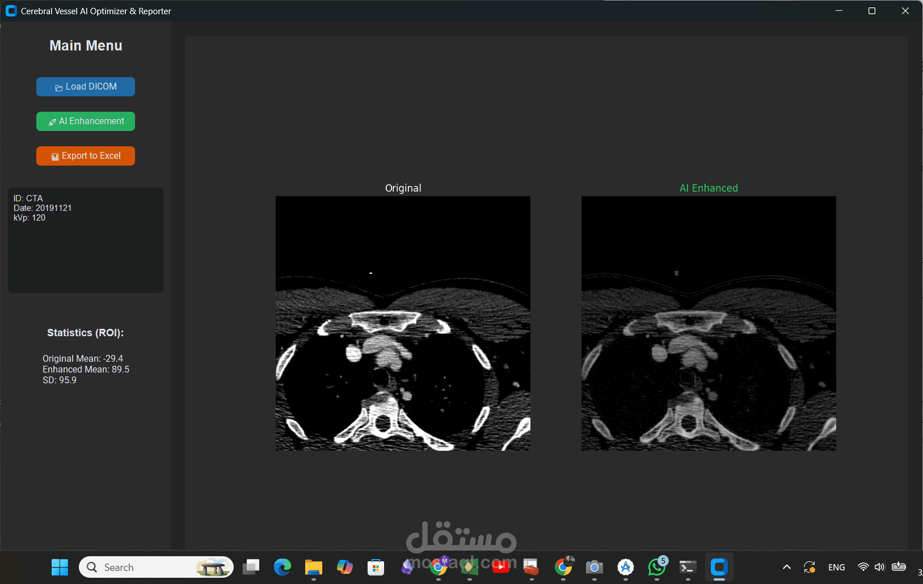Maximize the application window

[872, 11]
